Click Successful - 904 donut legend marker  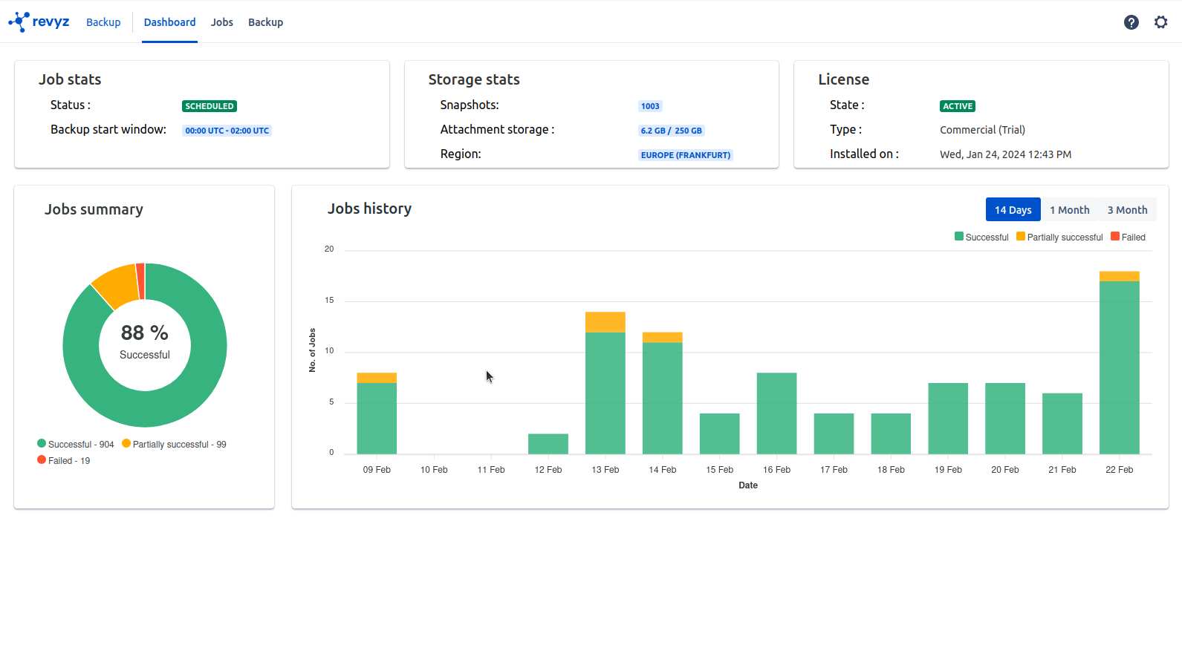42,444
